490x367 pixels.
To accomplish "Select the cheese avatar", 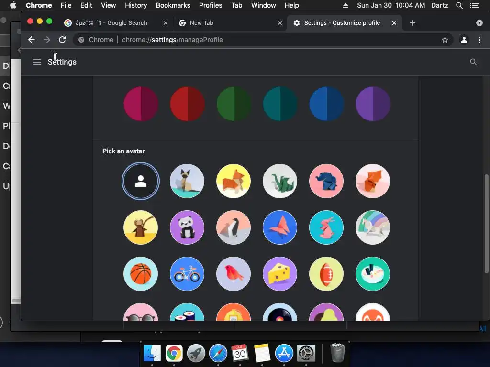I will click(x=279, y=274).
